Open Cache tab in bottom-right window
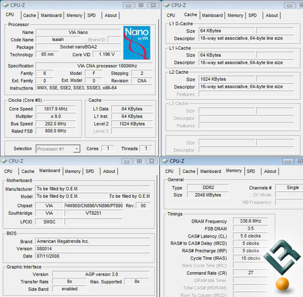The height and width of the screenshot is (297, 303). (189, 171)
